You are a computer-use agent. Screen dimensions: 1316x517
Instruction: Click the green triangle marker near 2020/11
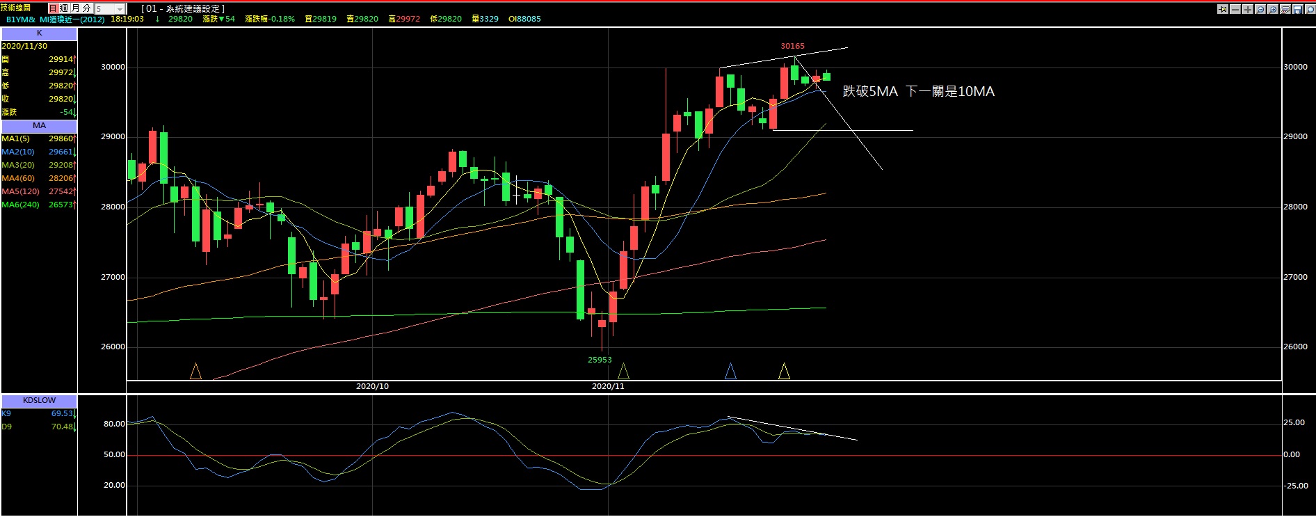point(623,372)
